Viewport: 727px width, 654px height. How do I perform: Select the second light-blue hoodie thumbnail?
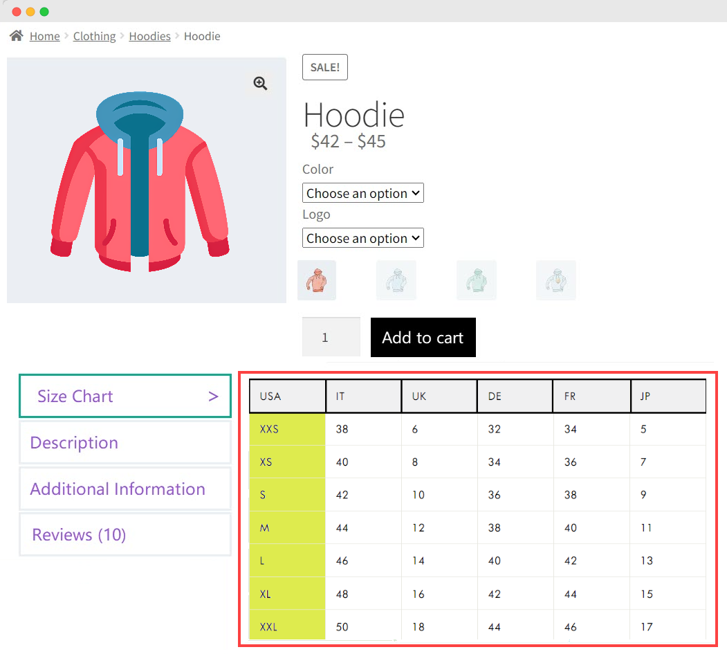396,280
